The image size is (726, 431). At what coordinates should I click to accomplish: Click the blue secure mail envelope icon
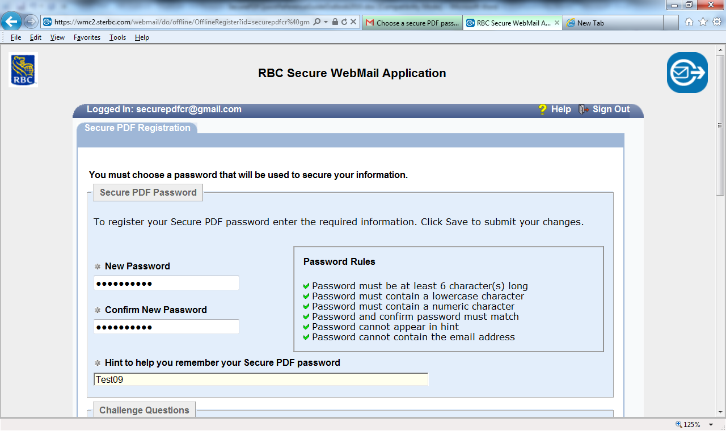coord(687,73)
